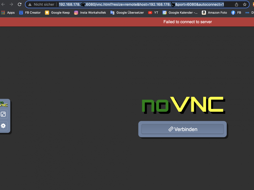Go back using the browser back arrow
Image resolution: width=254 pixels, height=190 pixels.
pyautogui.click(x=3, y=4)
